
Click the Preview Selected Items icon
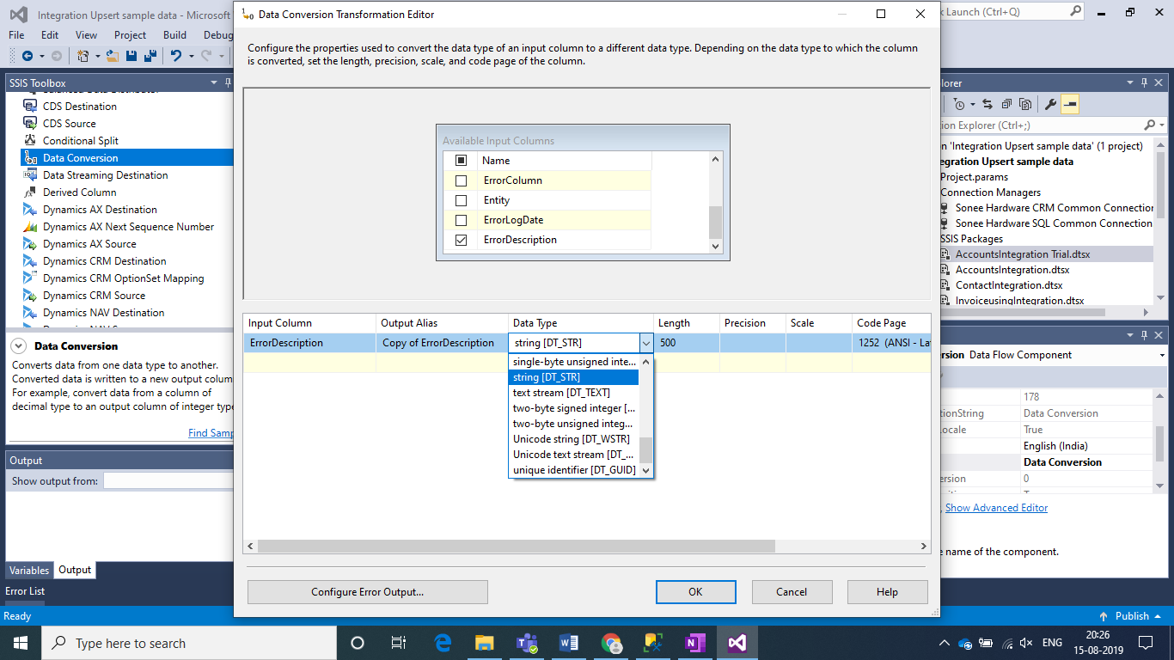coord(1070,104)
